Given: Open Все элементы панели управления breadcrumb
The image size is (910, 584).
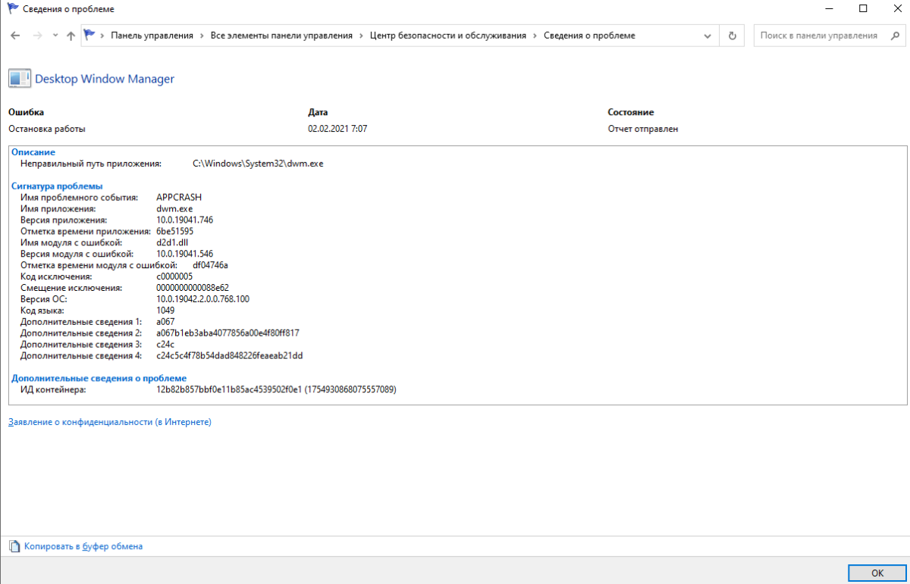Looking at the screenshot, I should click(281, 36).
